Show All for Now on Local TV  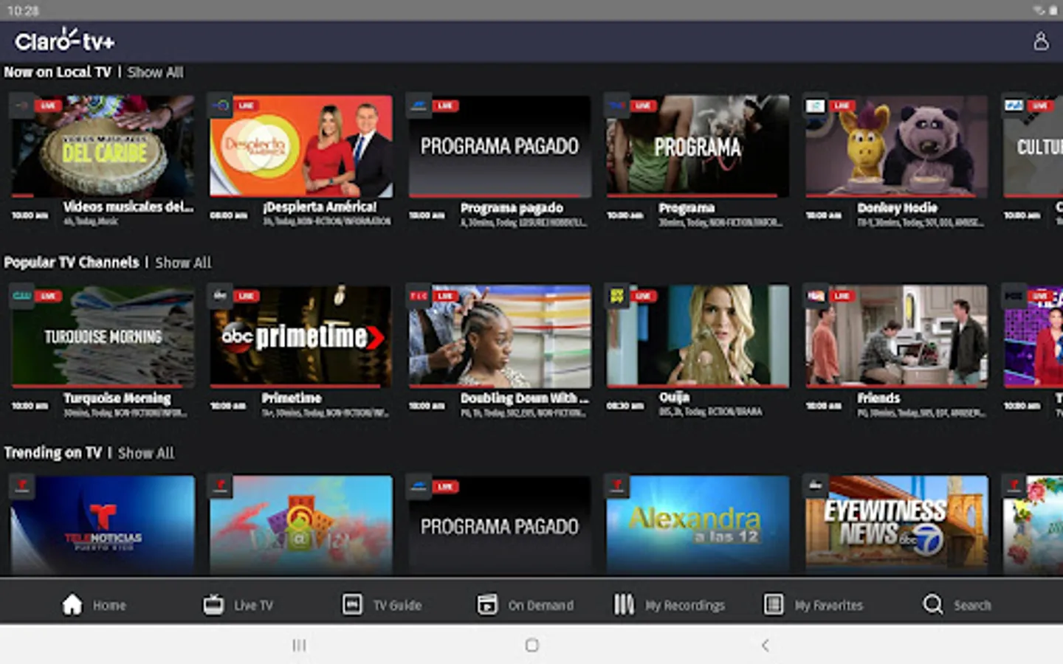[155, 72]
